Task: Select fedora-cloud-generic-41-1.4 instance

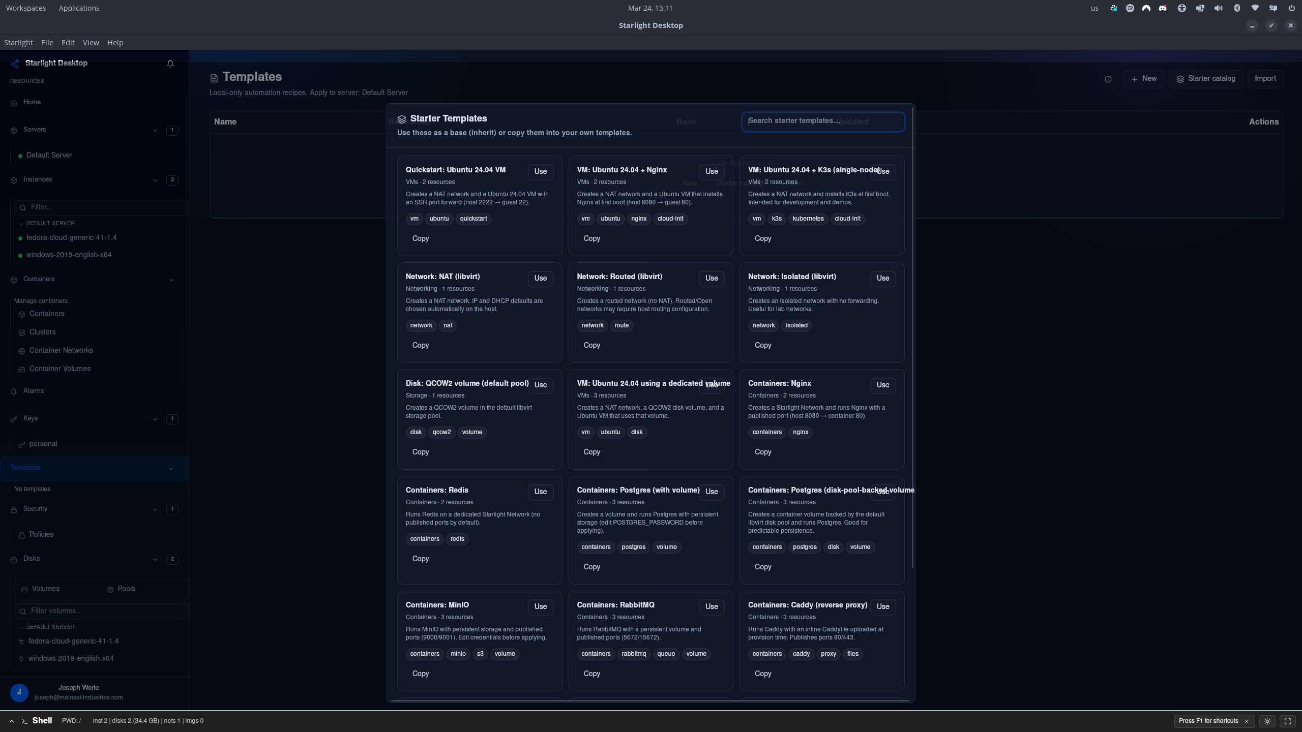Action: (x=71, y=237)
